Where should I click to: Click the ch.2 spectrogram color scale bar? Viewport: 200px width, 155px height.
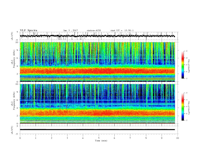[x=183, y=107]
